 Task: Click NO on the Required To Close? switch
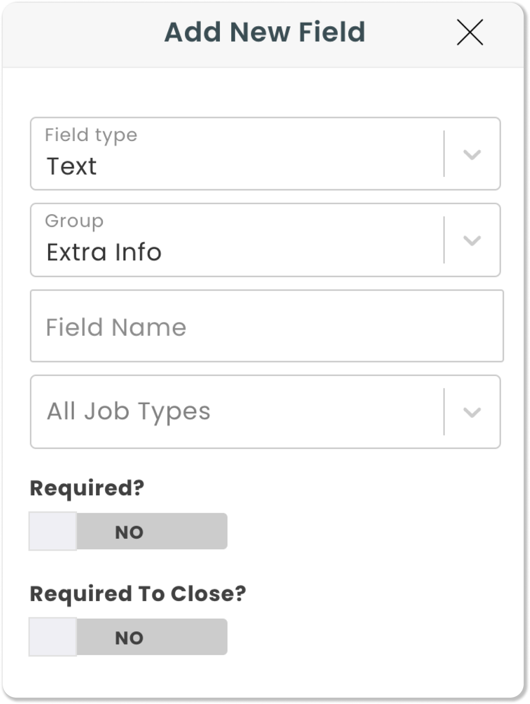pyautogui.click(x=129, y=638)
